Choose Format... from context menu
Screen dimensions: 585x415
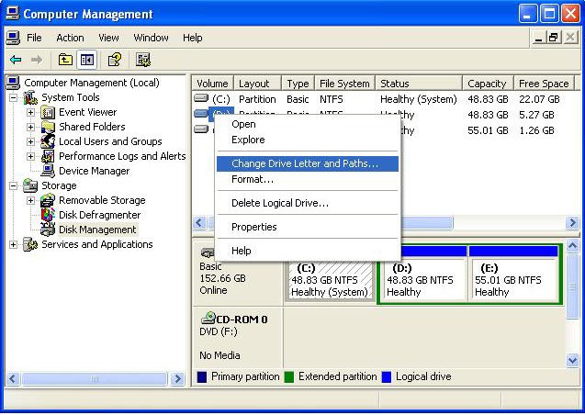[308, 179]
